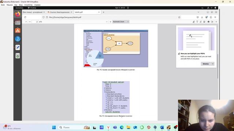Open VirtualBox from Windows taskbar
The height and width of the screenshot is (131, 234).
(x=155, y=127)
